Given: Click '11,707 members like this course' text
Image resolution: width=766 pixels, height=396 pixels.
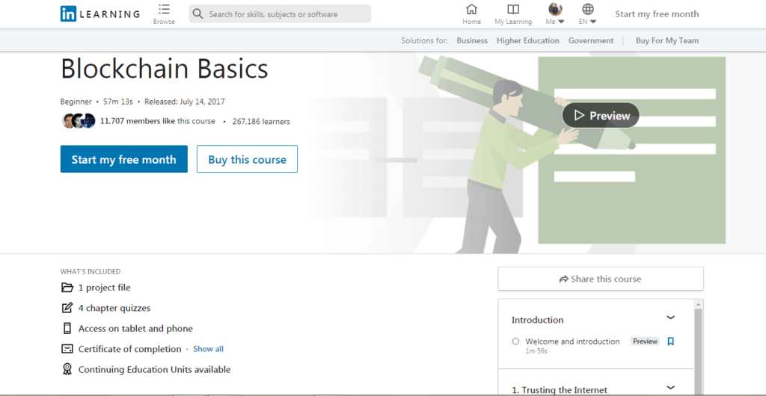Looking at the screenshot, I should pyautogui.click(x=157, y=121).
